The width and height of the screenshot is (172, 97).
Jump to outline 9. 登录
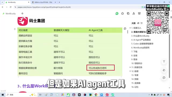pos(134,59)
